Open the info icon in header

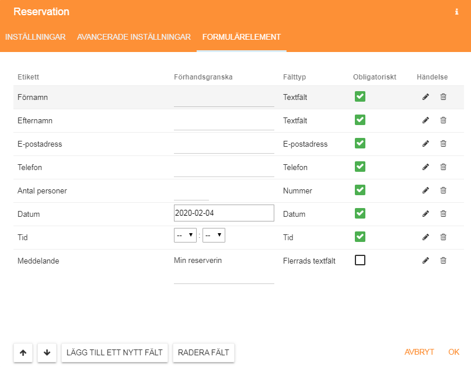pyautogui.click(x=456, y=12)
